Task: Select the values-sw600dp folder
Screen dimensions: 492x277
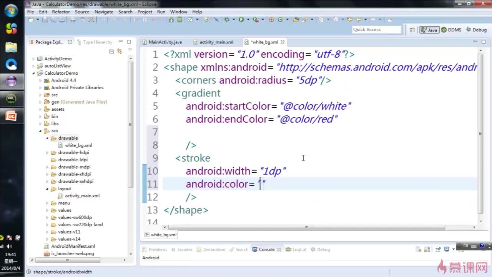Action: [x=75, y=217]
